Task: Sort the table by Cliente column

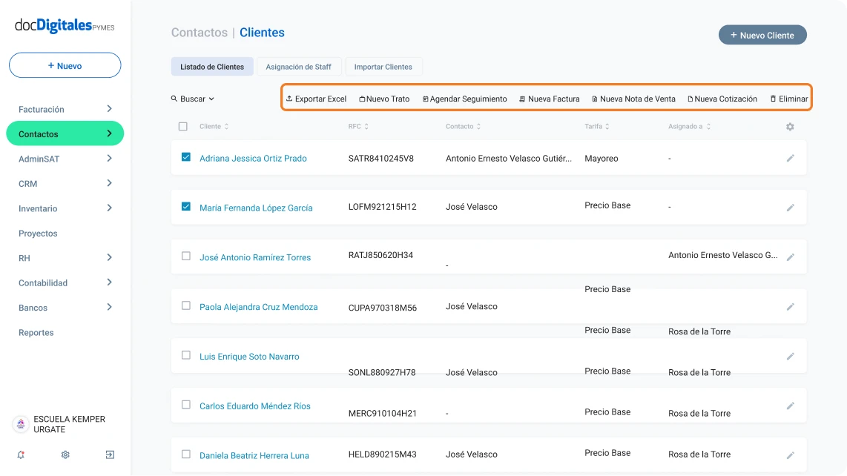Action: [x=214, y=127]
